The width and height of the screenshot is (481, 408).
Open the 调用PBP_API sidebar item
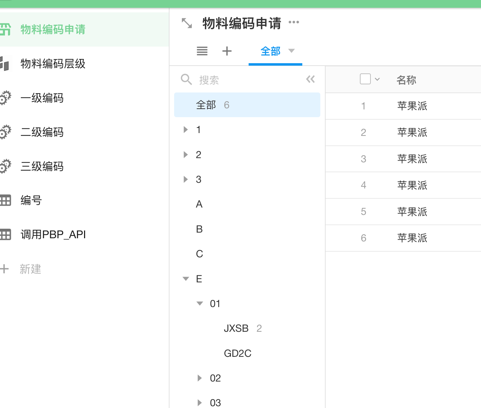pos(84,235)
